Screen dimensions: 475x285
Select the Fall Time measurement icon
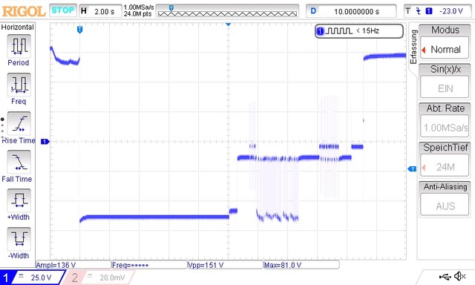19,162
